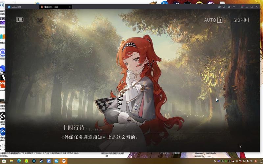Open MuMu keyboard mapping icon

(x=219, y=7)
